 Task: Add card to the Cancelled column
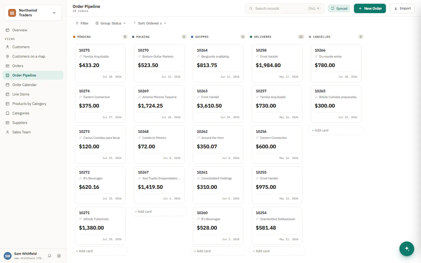coord(336,130)
